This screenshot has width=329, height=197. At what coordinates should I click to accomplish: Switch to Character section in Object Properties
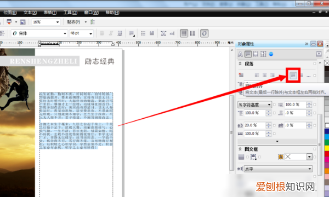240,54
